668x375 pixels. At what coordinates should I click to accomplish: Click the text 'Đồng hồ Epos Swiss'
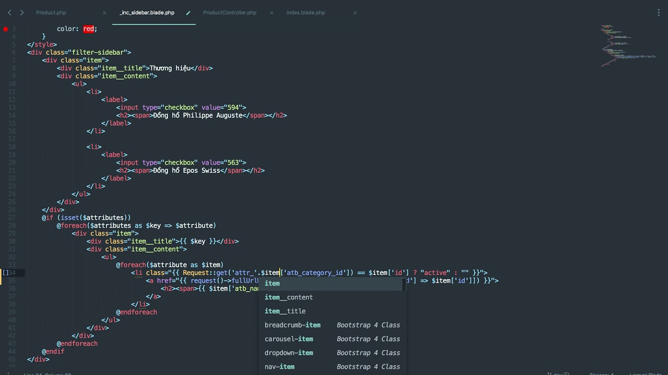coord(187,170)
